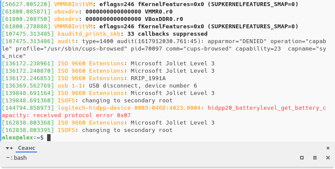The height and width of the screenshot is (169, 335).
Task: Click the '33 callbacks suppressed' bold text
Action: point(167,34)
